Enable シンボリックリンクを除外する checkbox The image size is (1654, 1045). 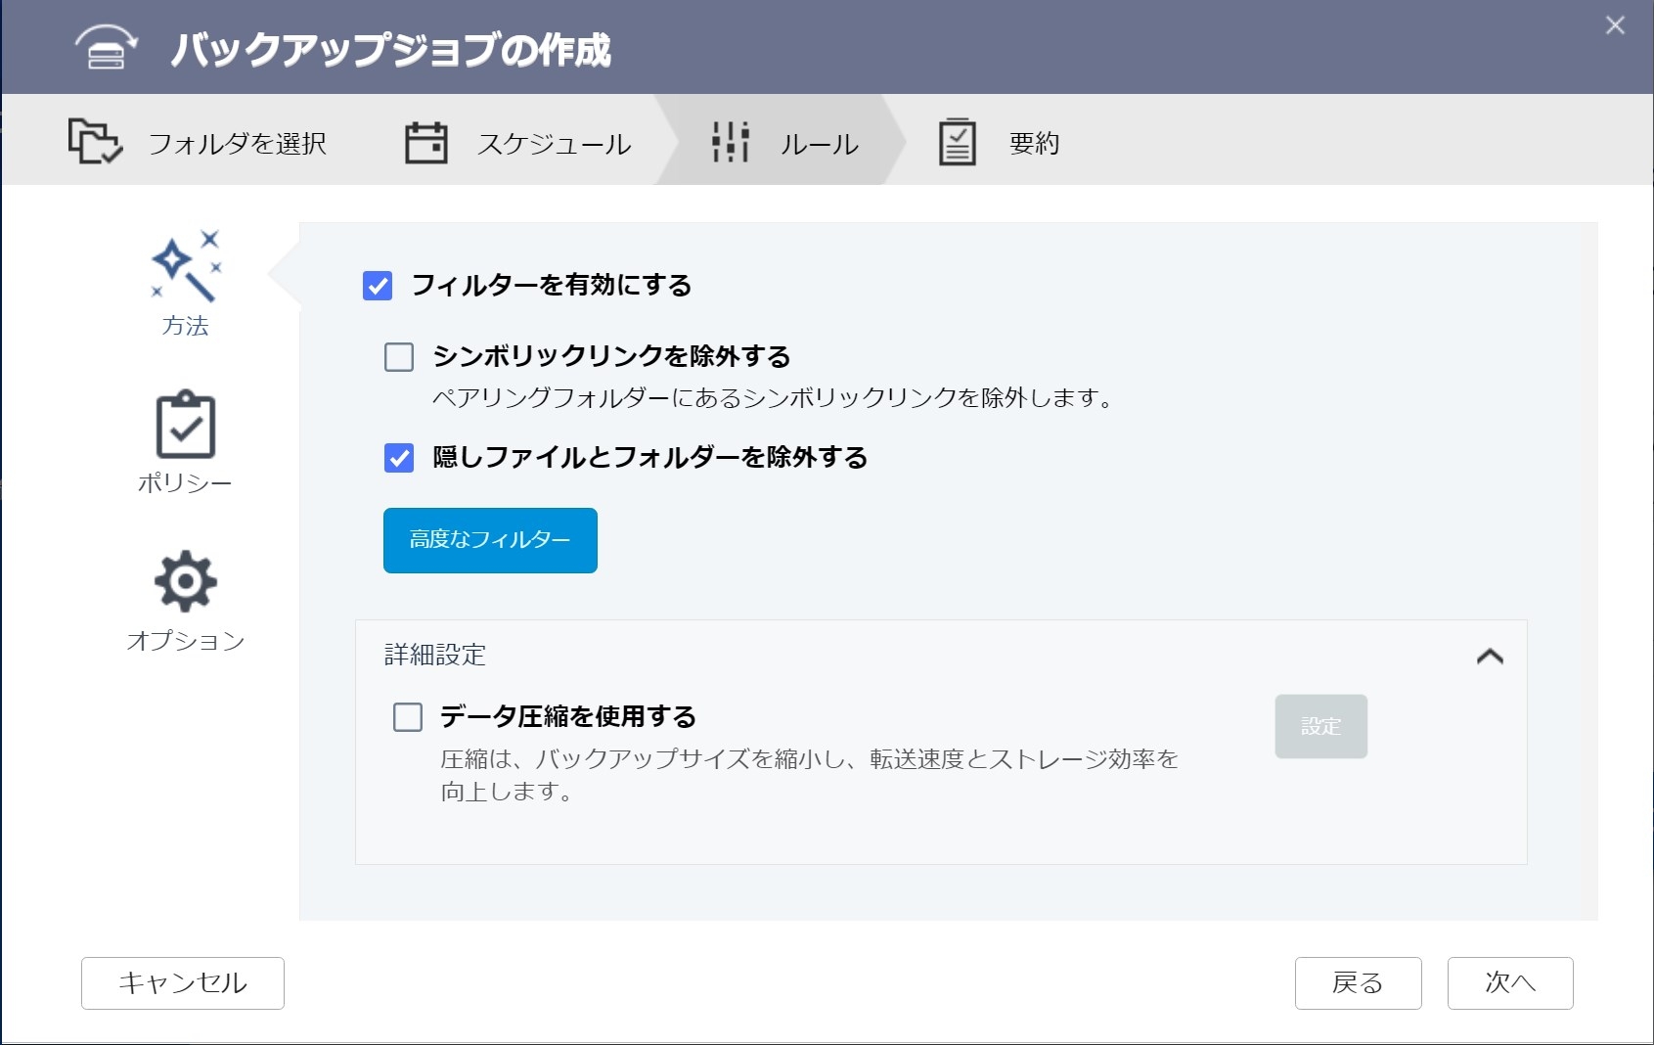(x=399, y=357)
